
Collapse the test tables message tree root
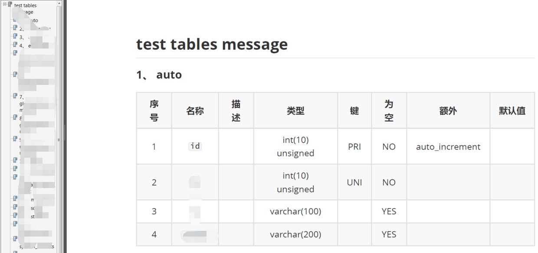(x=5, y=4)
